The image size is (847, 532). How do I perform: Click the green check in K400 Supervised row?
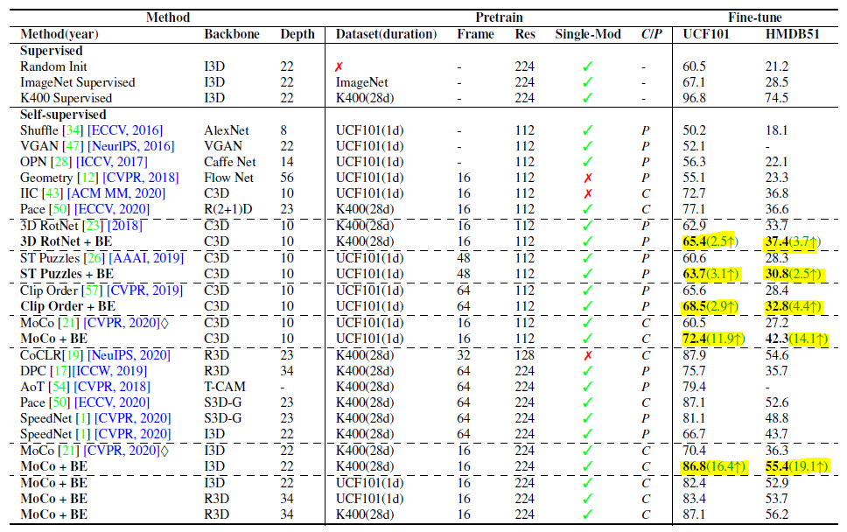click(588, 98)
